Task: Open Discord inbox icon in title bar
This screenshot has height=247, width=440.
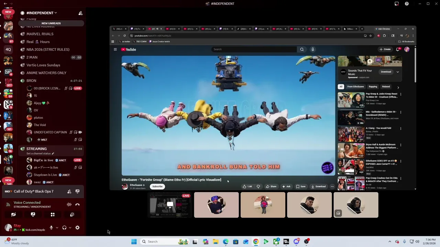Action: (x=397, y=4)
